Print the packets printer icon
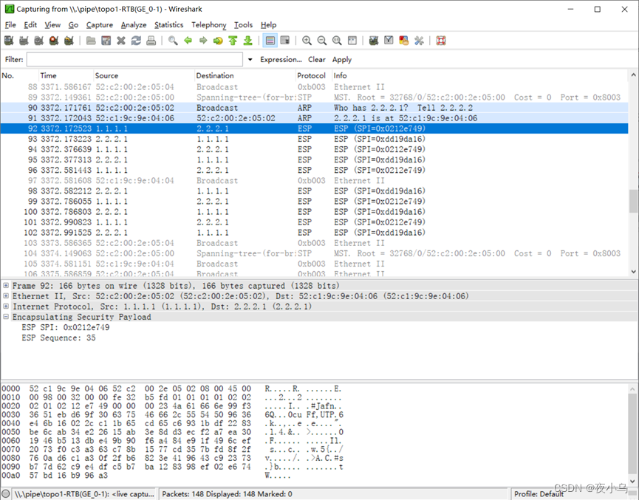Screen dimensions: 639x500 [x=151, y=41]
